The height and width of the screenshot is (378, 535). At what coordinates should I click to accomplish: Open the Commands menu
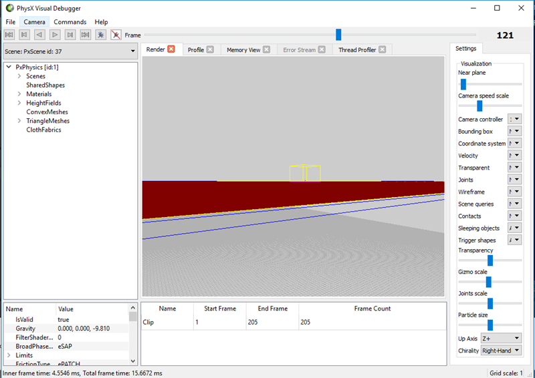pos(70,22)
